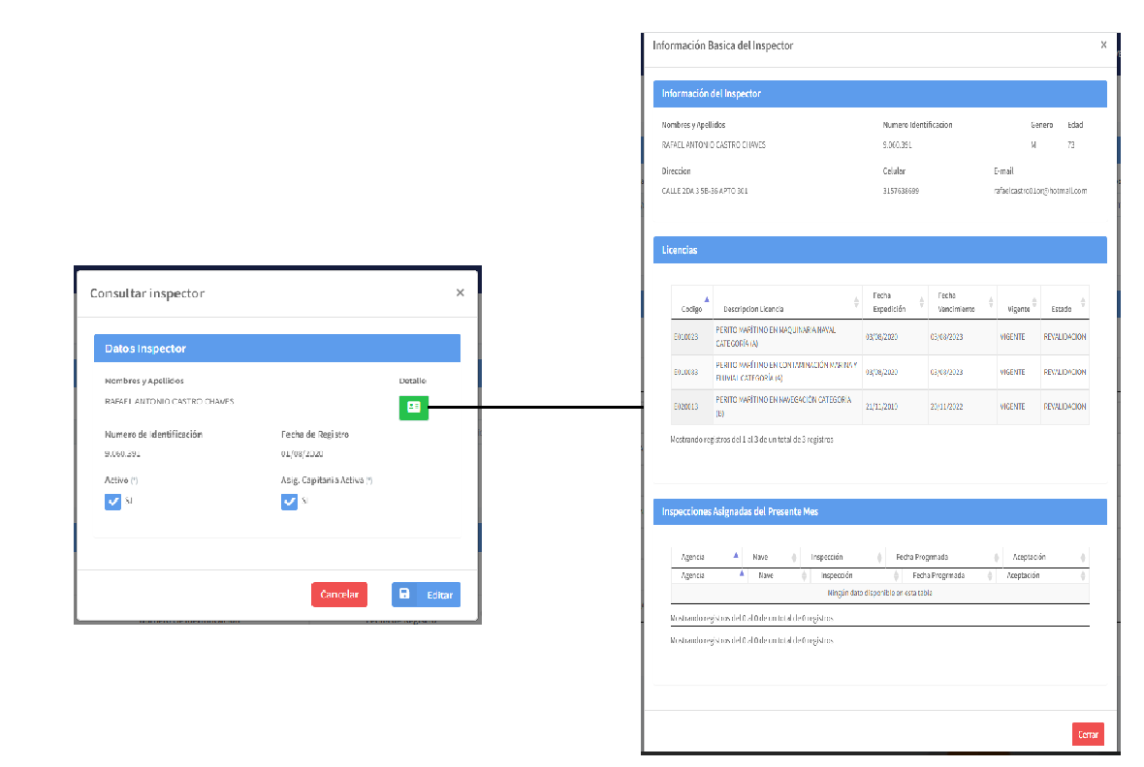The width and height of the screenshot is (1144, 767).
Task: Toggle the Asig. Capitanía Activa checkbox
Action: tap(289, 502)
